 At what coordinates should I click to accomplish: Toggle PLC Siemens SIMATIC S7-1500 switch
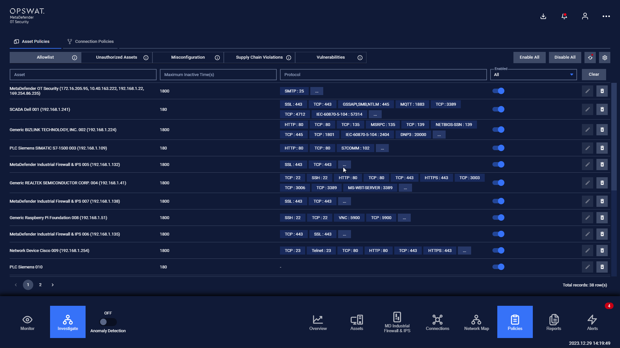[498, 148]
